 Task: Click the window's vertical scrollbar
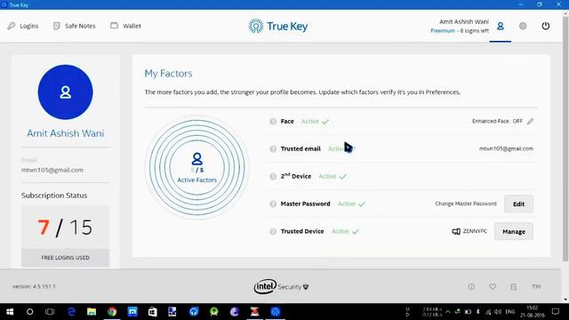pos(565,138)
